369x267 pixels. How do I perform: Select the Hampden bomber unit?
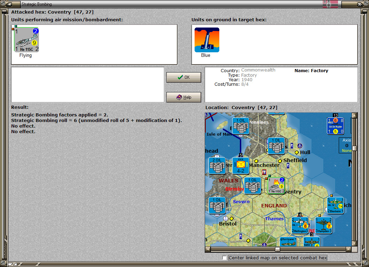pos(324,225)
